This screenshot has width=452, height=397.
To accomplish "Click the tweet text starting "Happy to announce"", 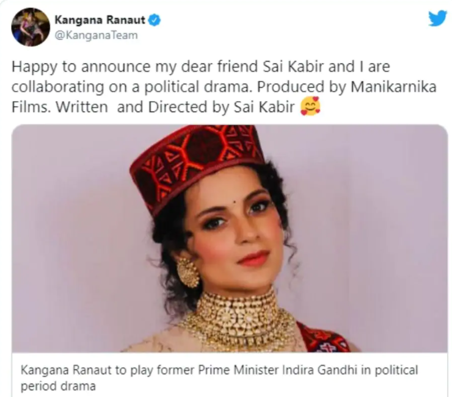I will 224,87.
